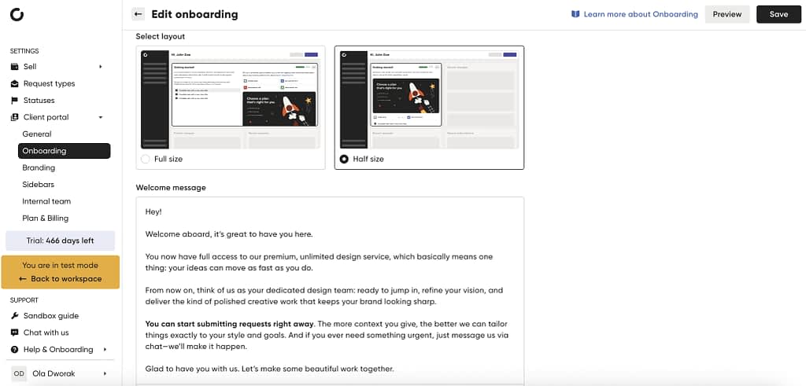Click the 'Glad to have you with us' sentence
The width and height of the screenshot is (806, 386).
coord(270,369)
